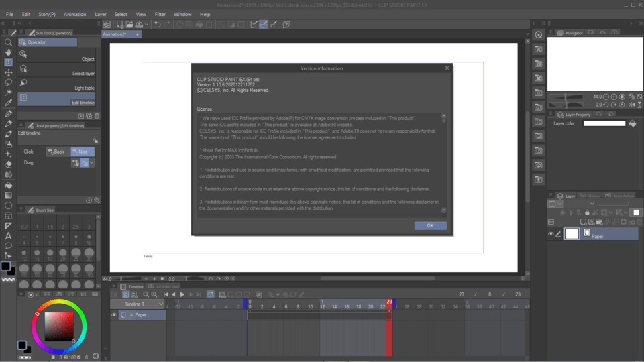Select the Text tool

(8, 236)
